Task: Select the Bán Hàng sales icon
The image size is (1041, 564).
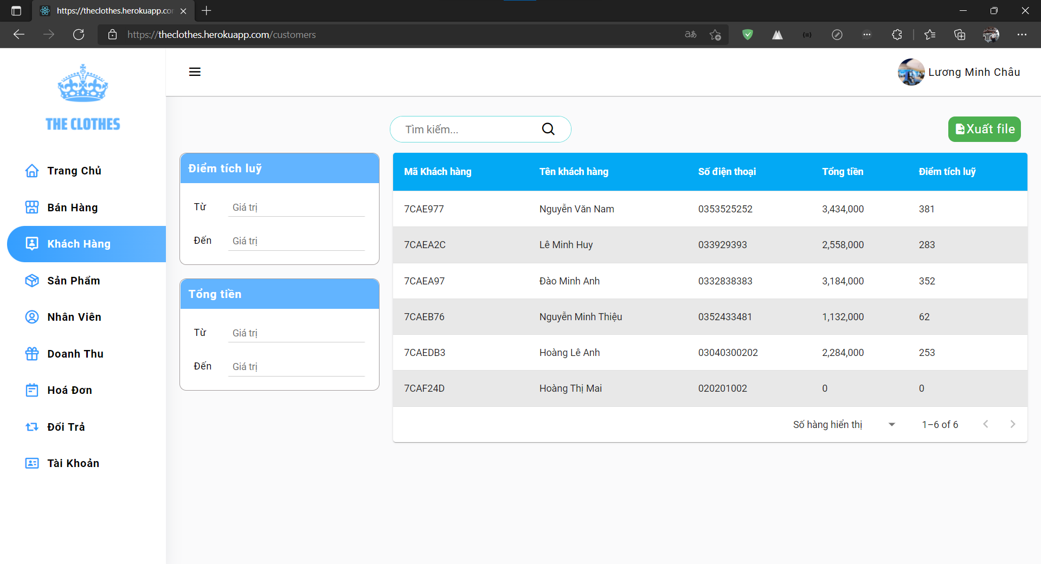Action: [32, 207]
